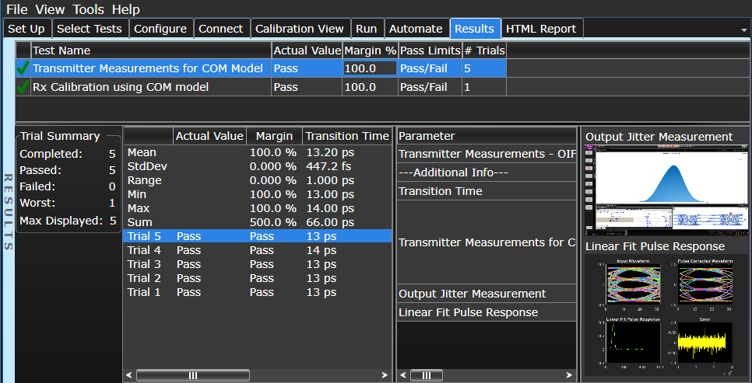Click the Margin column header in trials table
The width and height of the screenshot is (752, 383).
pos(274,136)
